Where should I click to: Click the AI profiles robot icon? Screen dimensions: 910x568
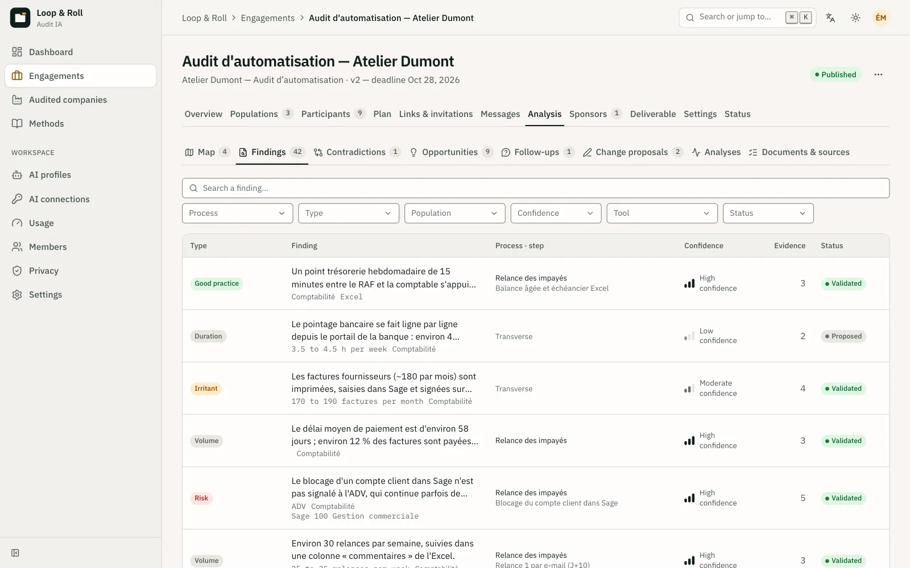click(17, 175)
